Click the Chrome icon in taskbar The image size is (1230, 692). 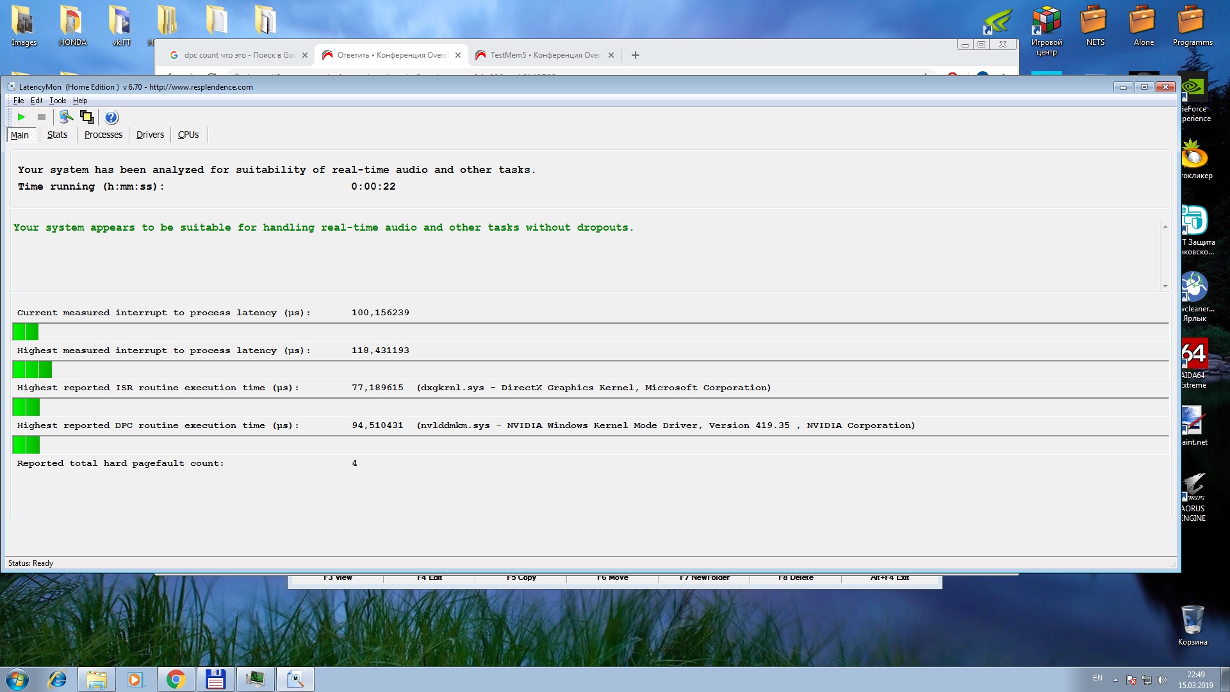tap(176, 679)
